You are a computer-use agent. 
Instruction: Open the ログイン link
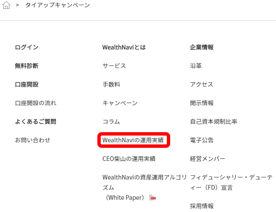[27, 47]
